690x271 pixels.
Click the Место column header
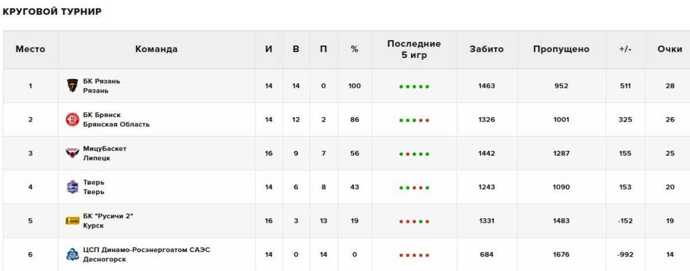click(30, 49)
